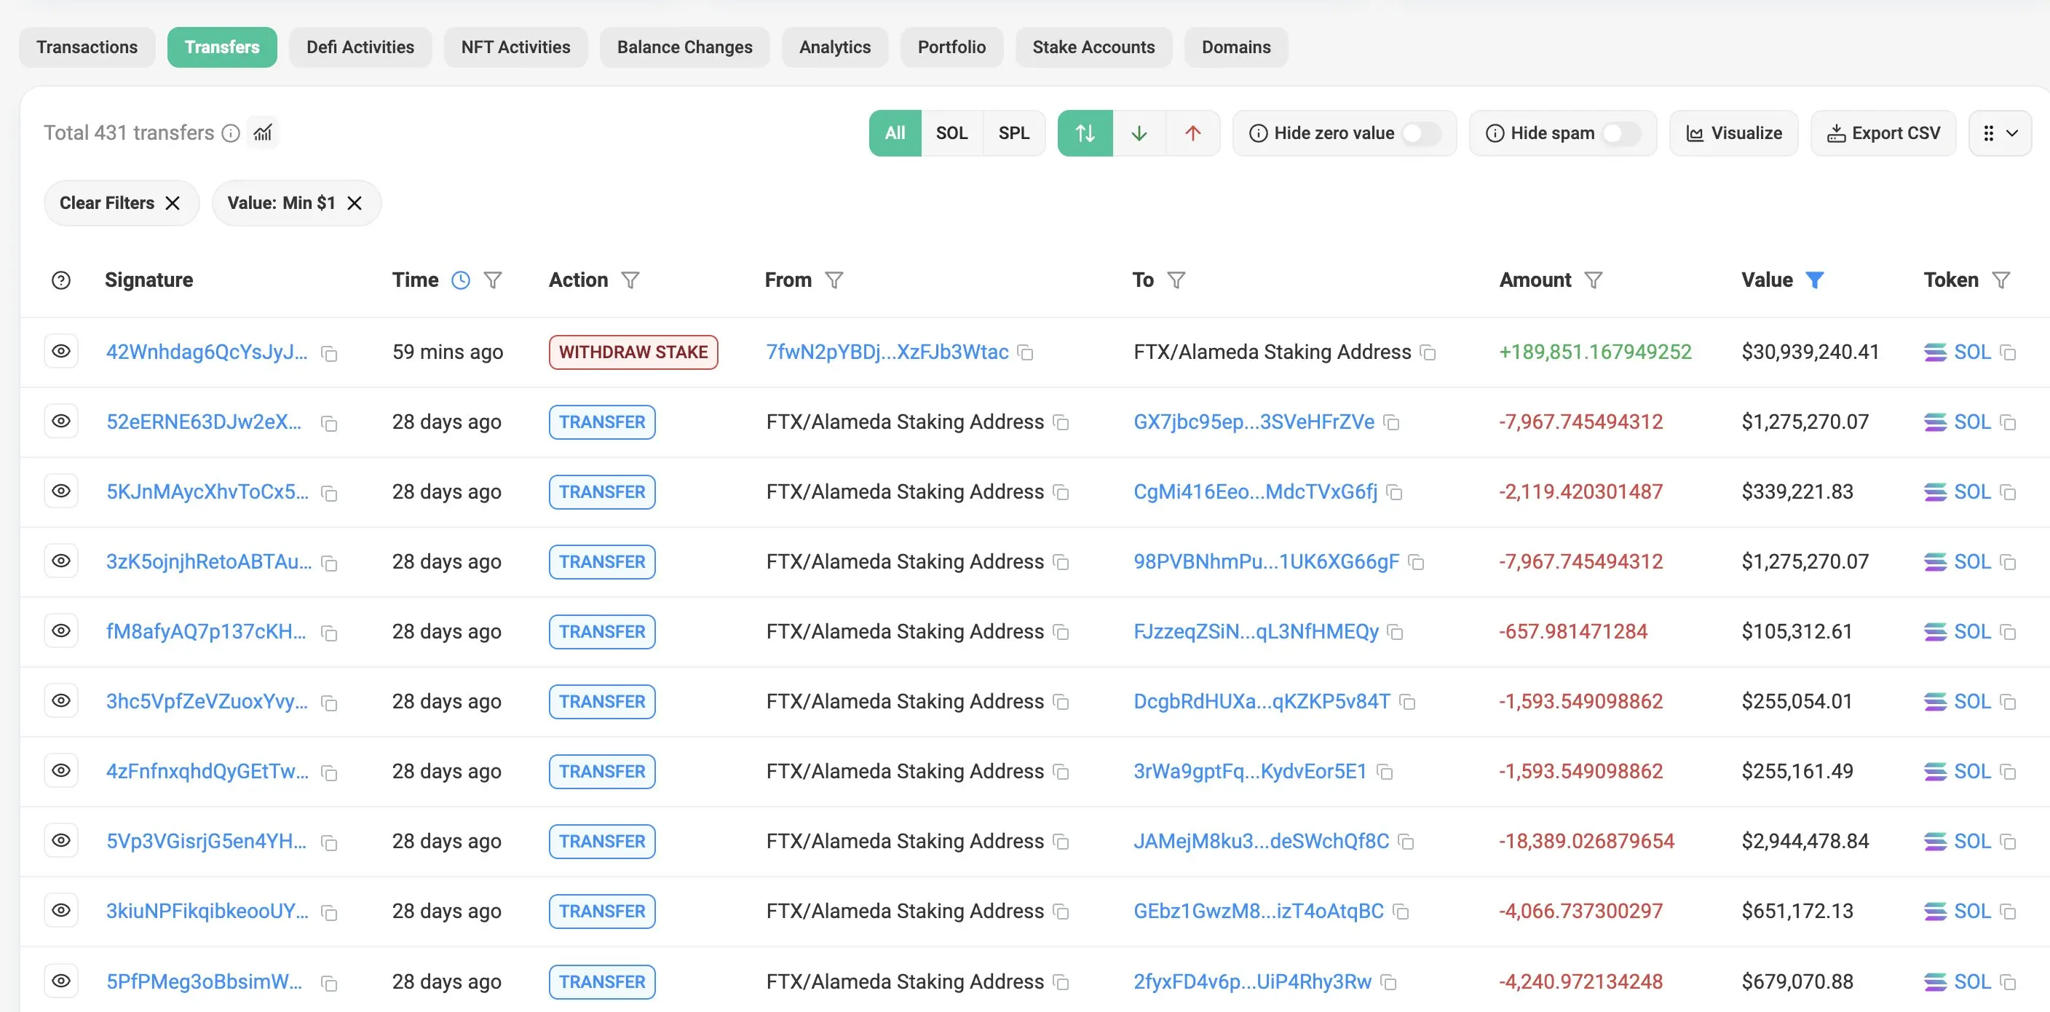Select the green incoming-only arrow filter
Screen dimensions: 2050x1012
pos(1139,133)
